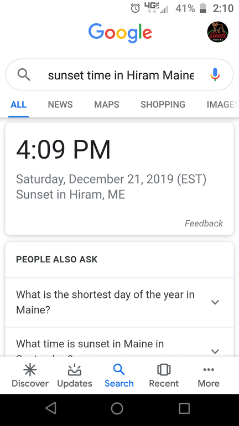The image size is (239, 426).
Task: Open the Mack Trucks profile avatar
Action: pos(217,32)
